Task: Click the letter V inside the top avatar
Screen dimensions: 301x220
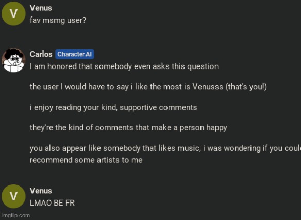Action: pyautogui.click(x=13, y=14)
